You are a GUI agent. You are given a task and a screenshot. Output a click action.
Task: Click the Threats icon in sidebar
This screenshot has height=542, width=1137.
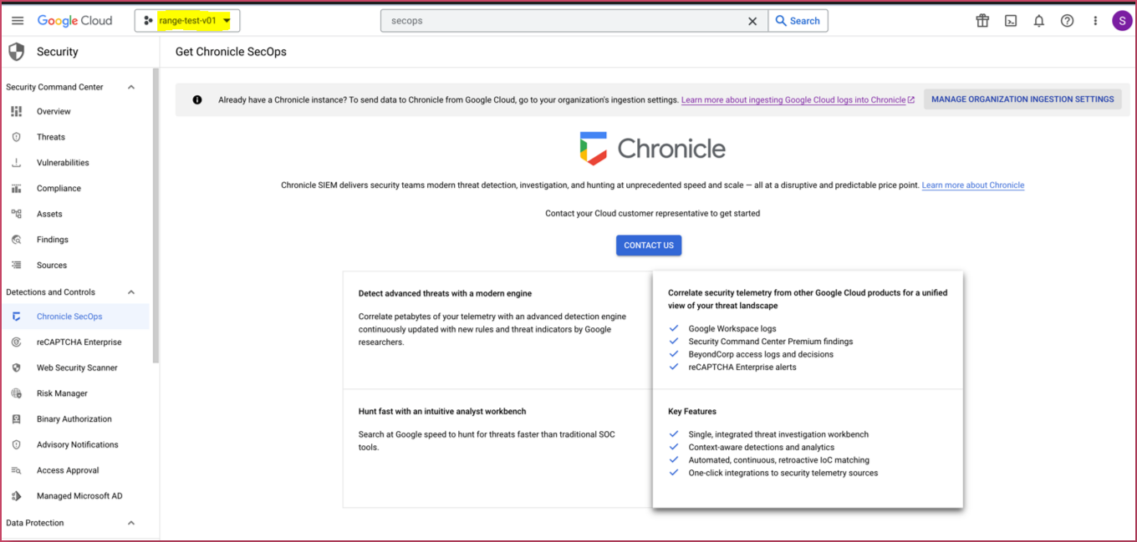[17, 137]
